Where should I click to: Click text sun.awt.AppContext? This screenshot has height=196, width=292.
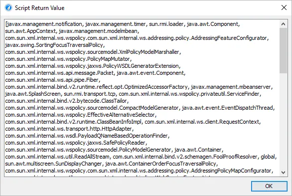coord(30,31)
